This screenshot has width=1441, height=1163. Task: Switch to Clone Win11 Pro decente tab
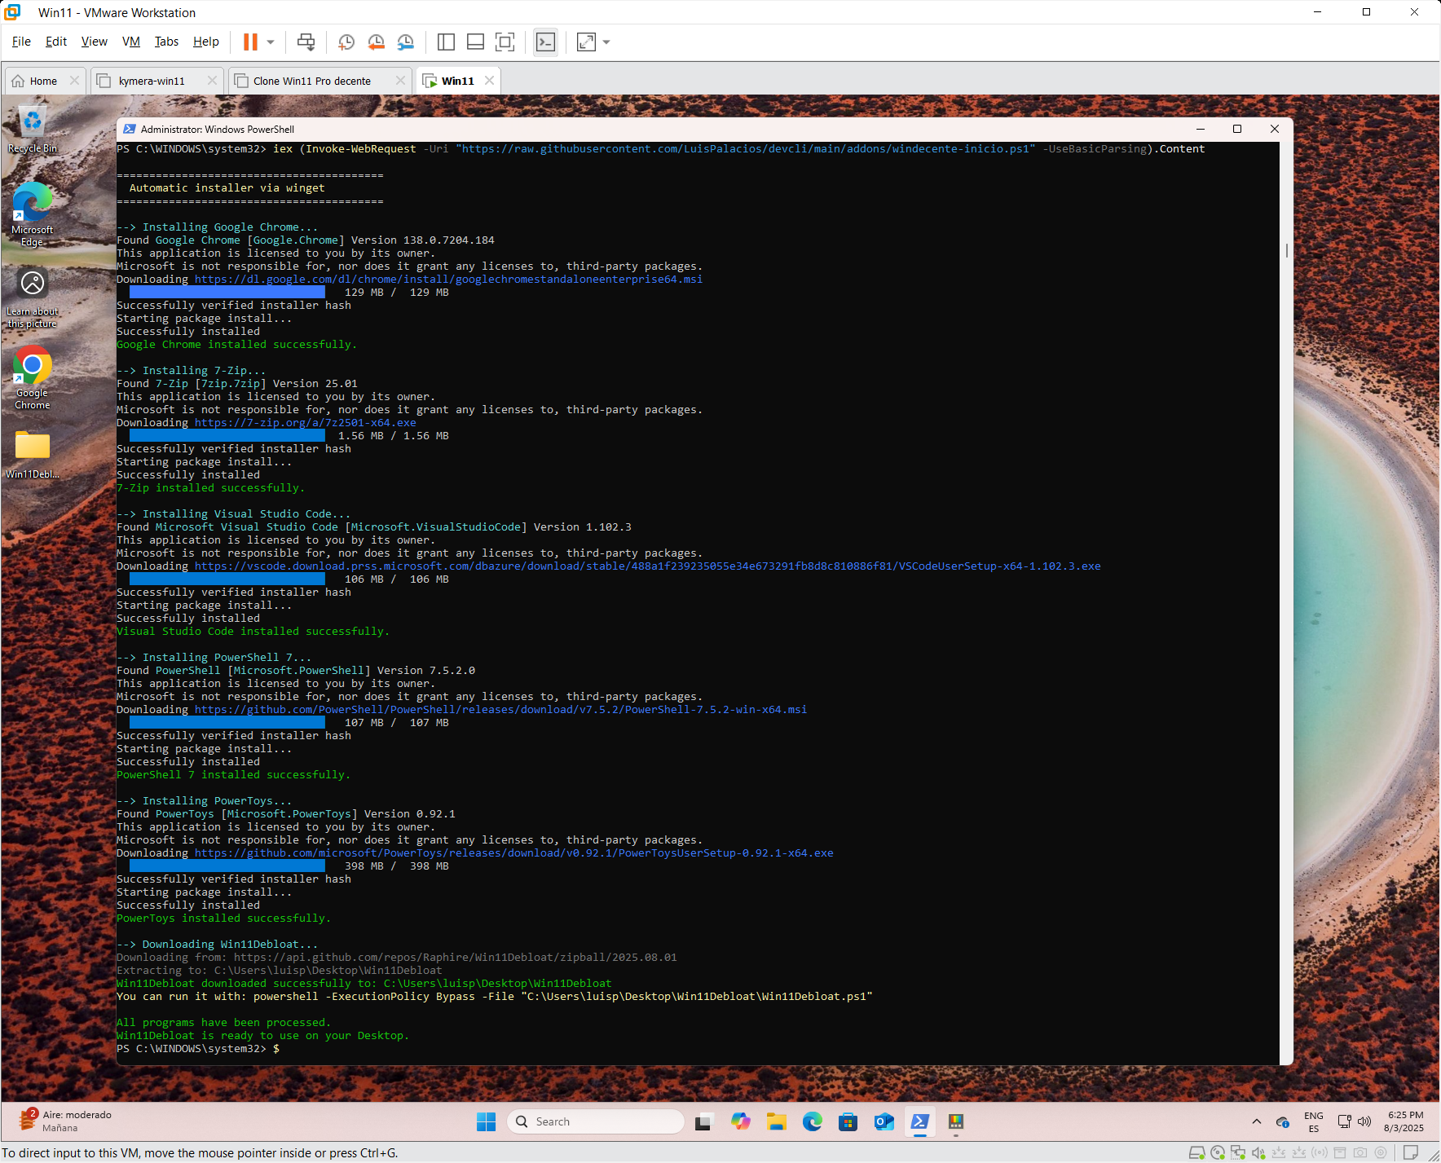pyautogui.click(x=311, y=81)
